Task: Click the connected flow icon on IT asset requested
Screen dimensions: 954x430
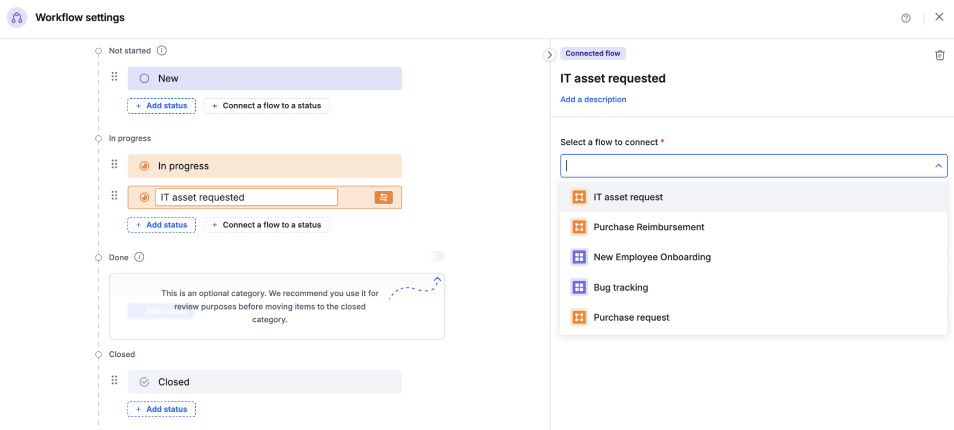Action: pos(383,198)
